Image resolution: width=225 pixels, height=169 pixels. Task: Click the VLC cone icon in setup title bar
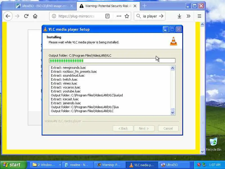(x=45, y=29)
